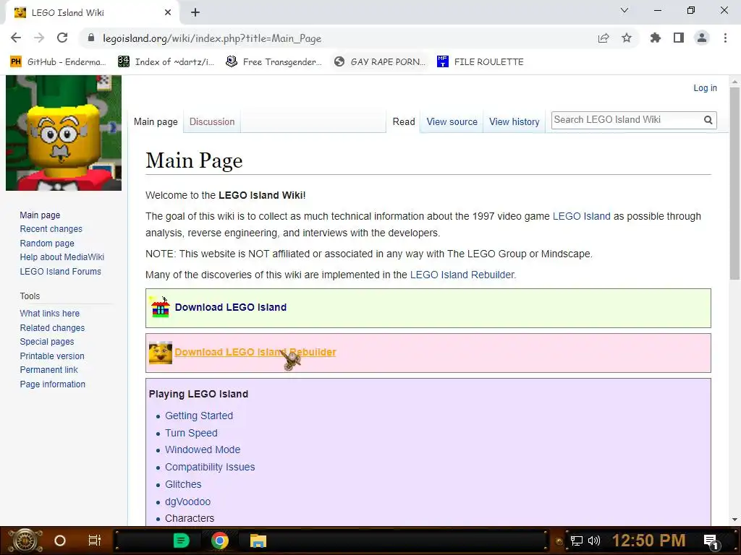Open Related changes tool
The image size is (741, 555).
point(52,327)
